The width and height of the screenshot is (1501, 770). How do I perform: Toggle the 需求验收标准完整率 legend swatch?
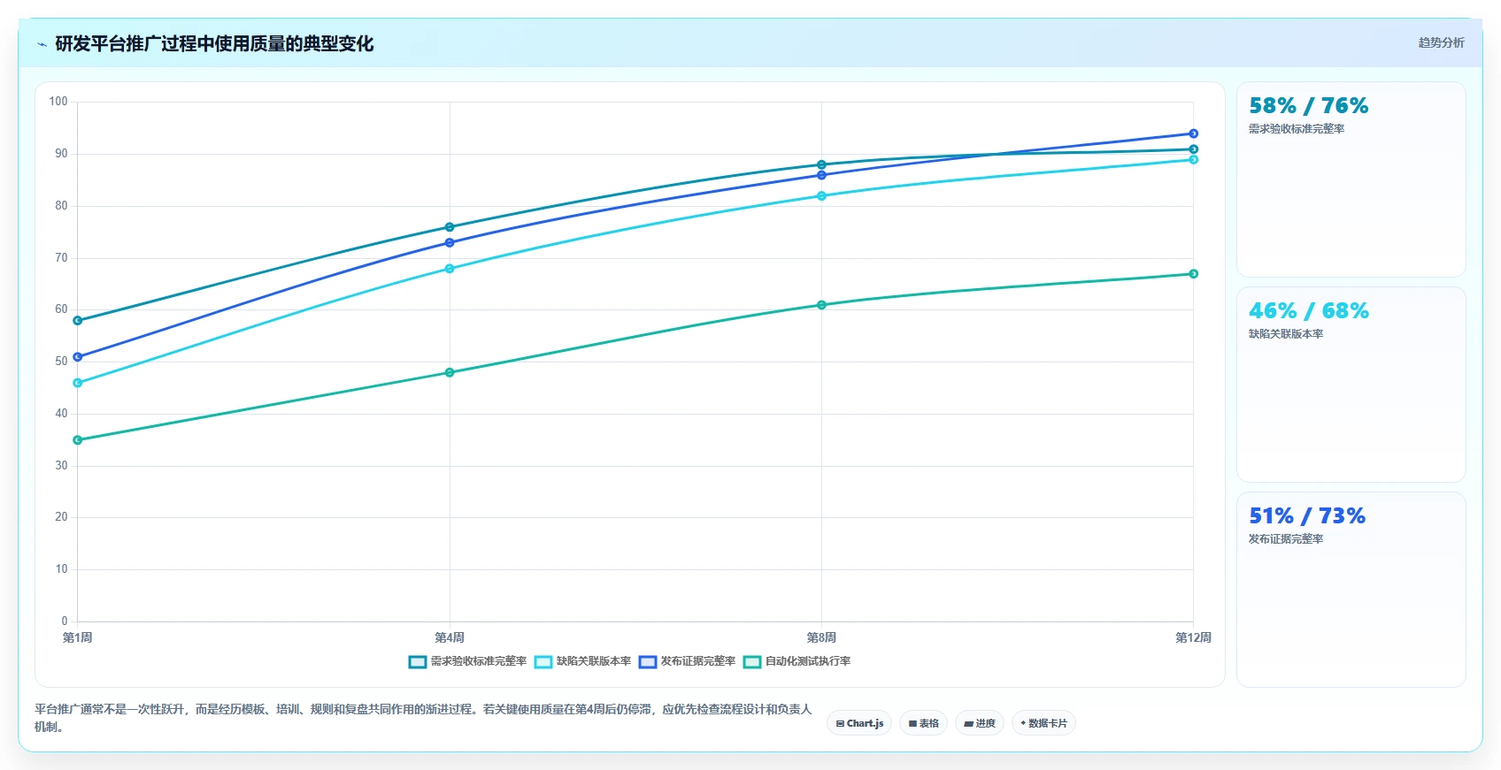[418, 662]
